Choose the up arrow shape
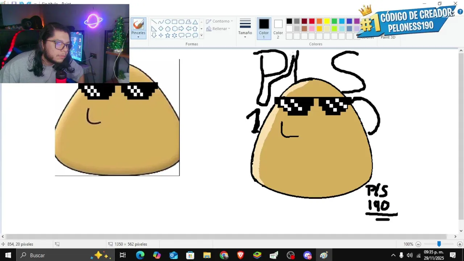Screen dimensions: 464x261 (x=195, y=29)
